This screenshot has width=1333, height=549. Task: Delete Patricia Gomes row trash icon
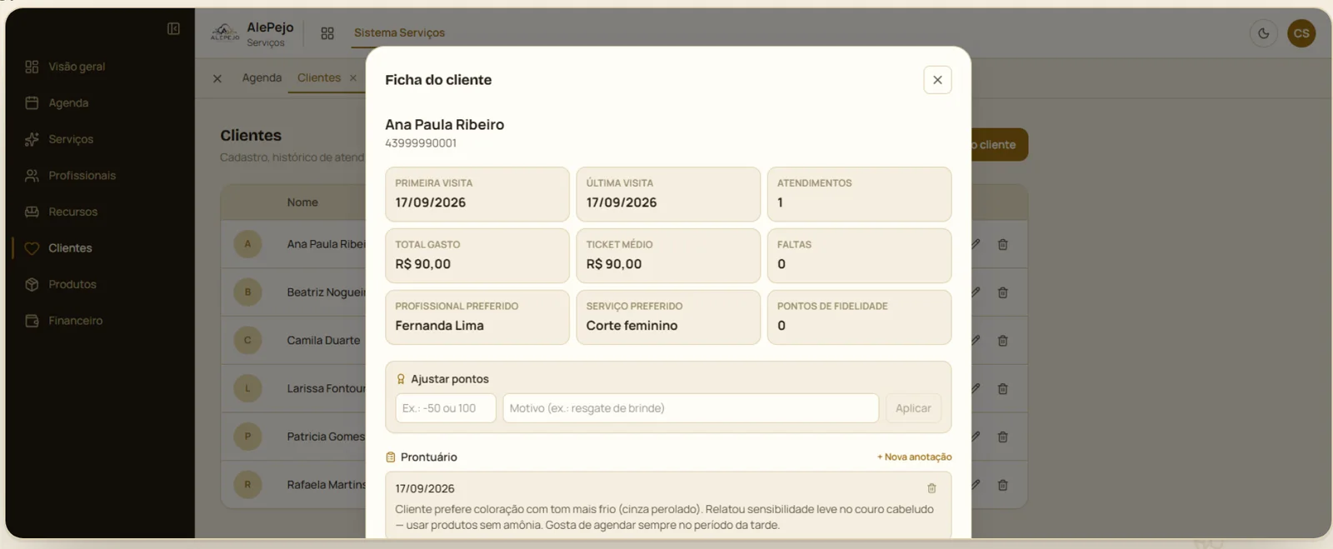(1003, 437)
